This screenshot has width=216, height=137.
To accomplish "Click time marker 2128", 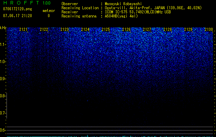I will click(x=168, y=29).
